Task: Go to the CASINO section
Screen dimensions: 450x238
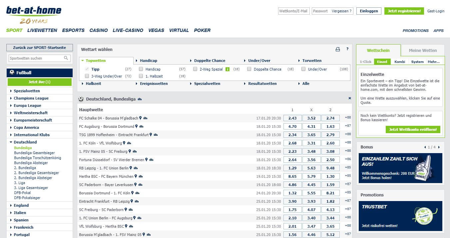Action: [x=99, y=30]
